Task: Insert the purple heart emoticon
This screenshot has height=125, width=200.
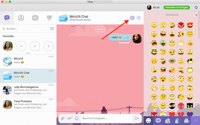Action: [x=190, y=114]
